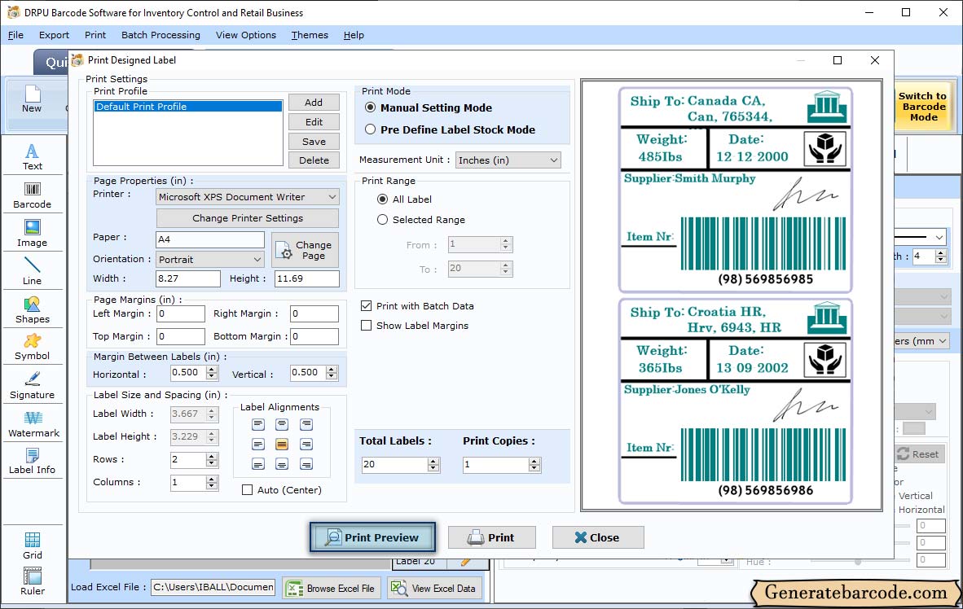963x609 pixels.
Task: Select the Signature tool in sidebar
Action: coord(33,386)
